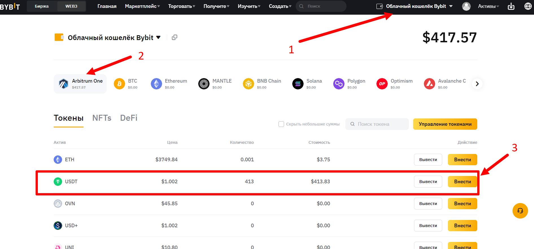
Task: Select the Polygon network icon
Action: pyautogui.click(x=339, y=84)
